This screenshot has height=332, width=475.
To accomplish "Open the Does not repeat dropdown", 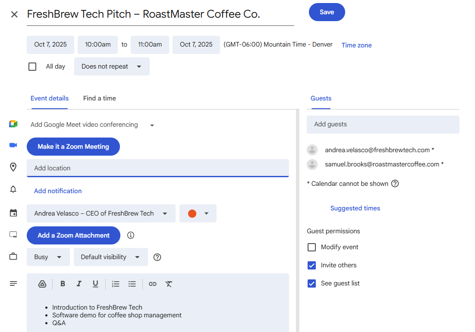I will [x=112, y=66].
